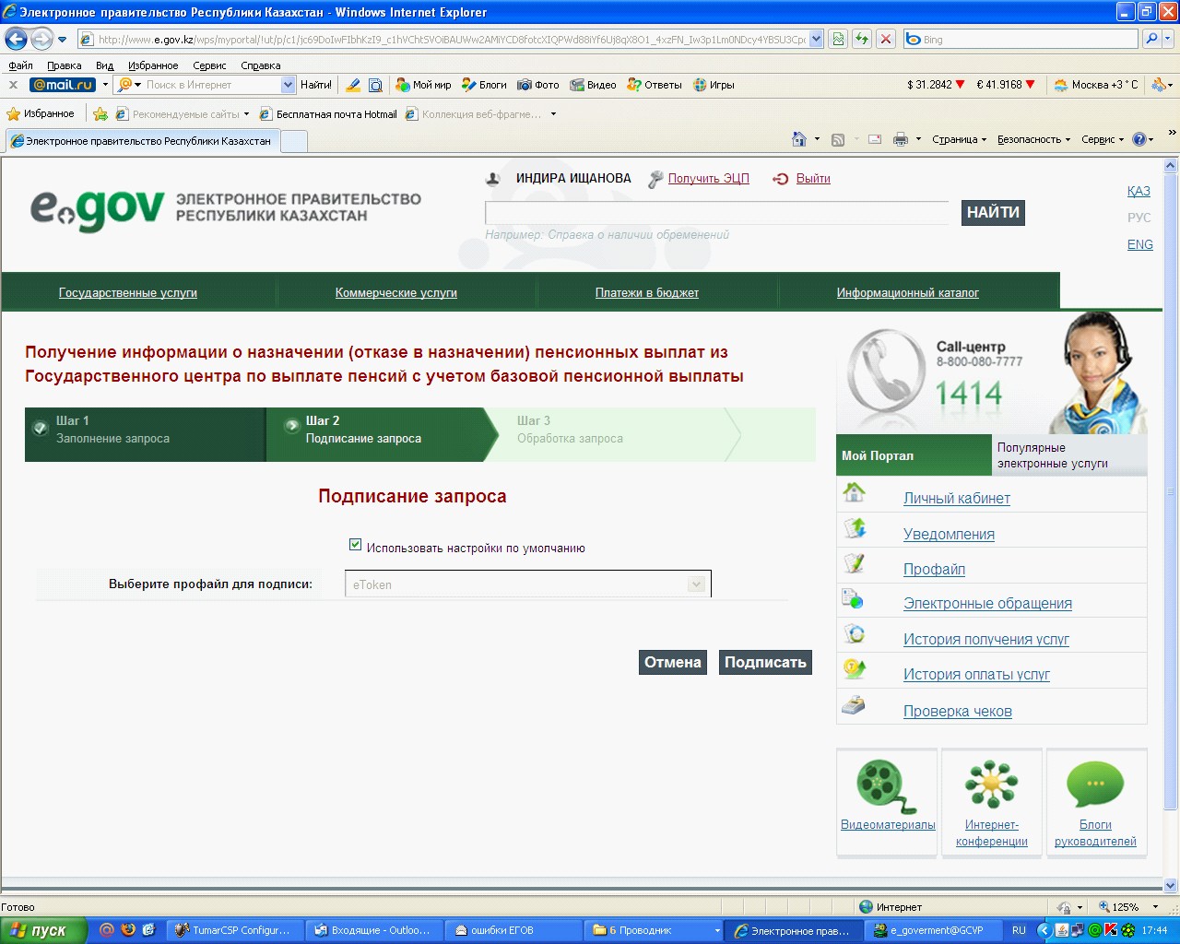Open the eToken signing profile dropdown
Image resolution: width=1180 pixels, height=944 pixels.
(x=527, y=584)
